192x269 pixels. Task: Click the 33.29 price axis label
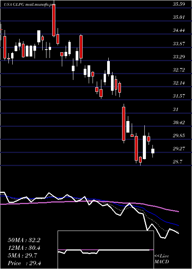point(179,56)
